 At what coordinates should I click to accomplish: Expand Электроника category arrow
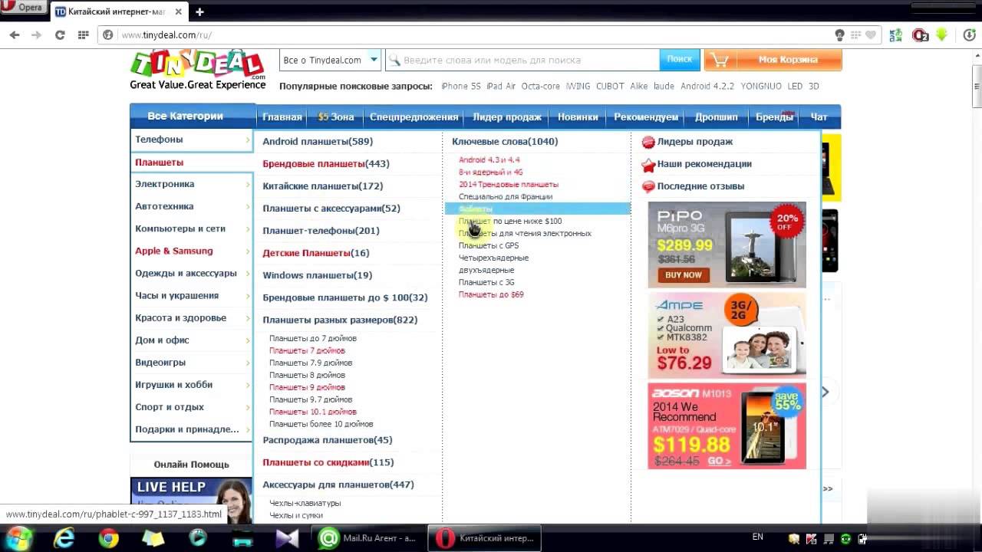click(248, 185)
